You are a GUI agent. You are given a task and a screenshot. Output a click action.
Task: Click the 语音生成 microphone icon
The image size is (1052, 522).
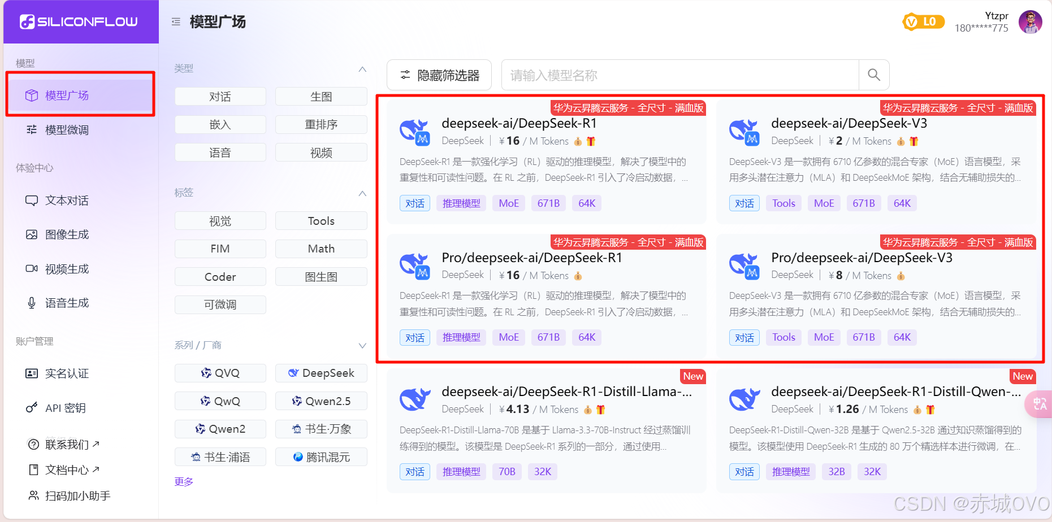tap(32, 303)
